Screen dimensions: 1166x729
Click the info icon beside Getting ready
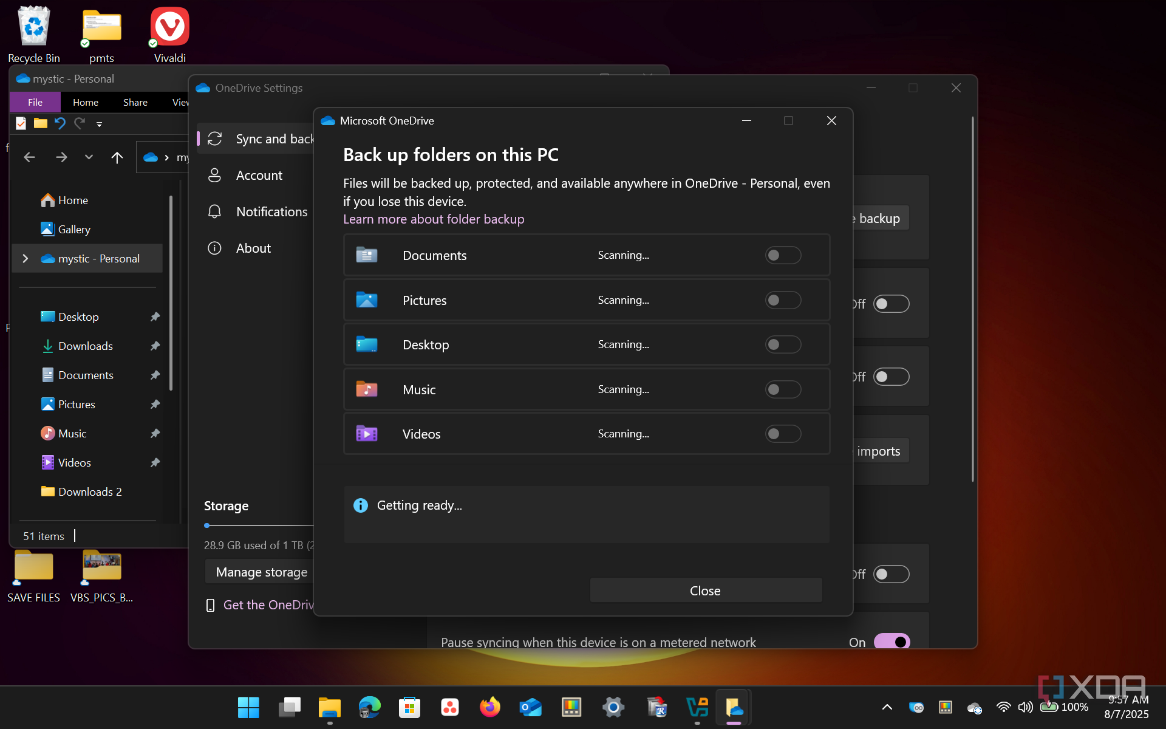coord(361,505)
